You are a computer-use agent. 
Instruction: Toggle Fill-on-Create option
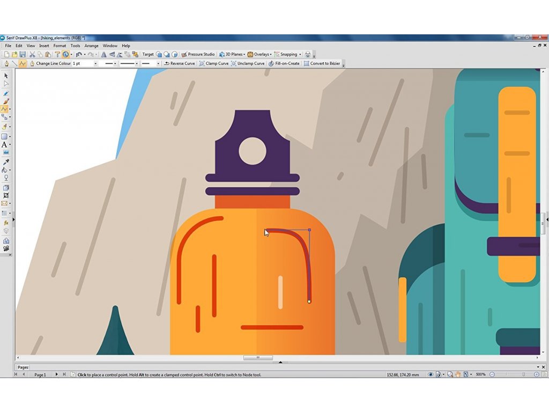pyautogui.click(x=284, y=63)
